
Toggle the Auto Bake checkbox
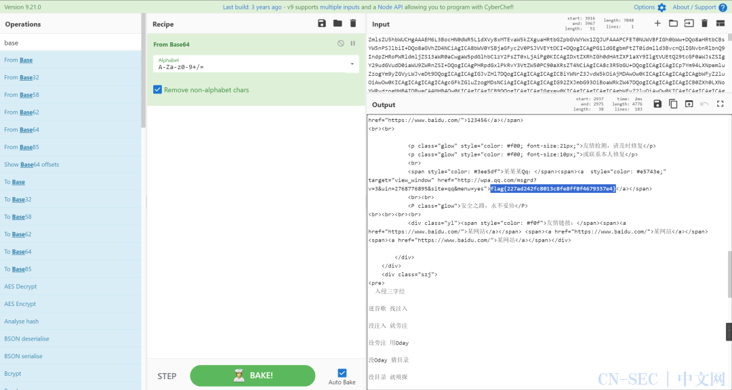point(342,372)
